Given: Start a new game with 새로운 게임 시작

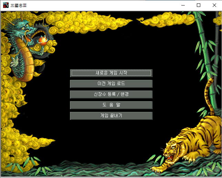Looking at the screenshot, I should click(x=111, y=73).
